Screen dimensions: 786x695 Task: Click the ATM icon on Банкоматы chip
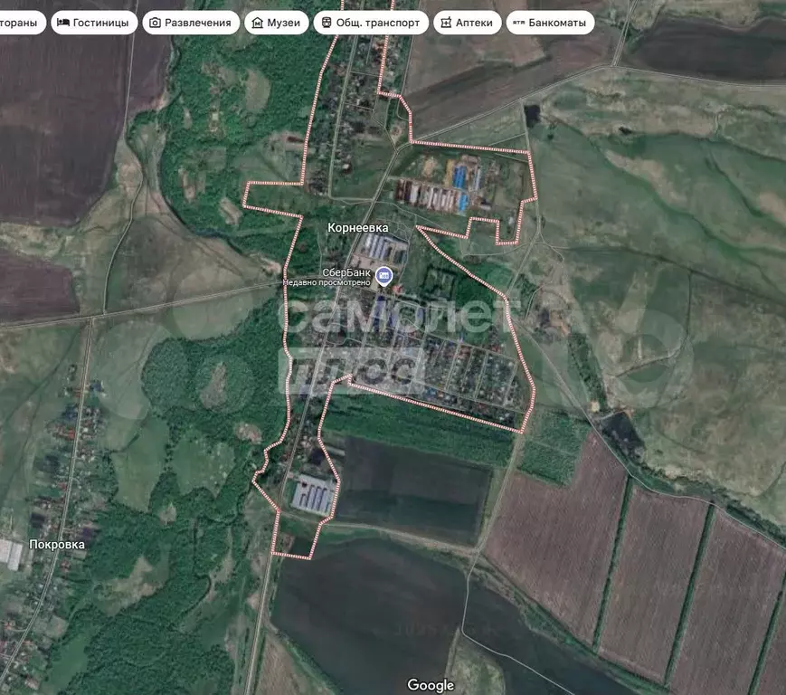tap(518, 23)
